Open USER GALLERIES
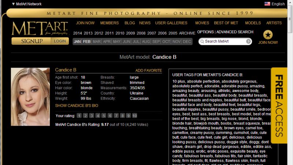The image size is (293, 165). [171, 23]
